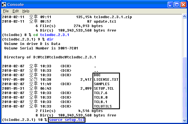
Task: Click the '1997-05-09' date entry
Action: click(x=13, y=80)
